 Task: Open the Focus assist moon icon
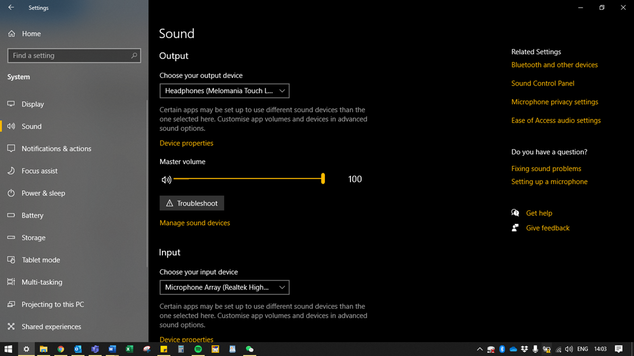(11, 171)
